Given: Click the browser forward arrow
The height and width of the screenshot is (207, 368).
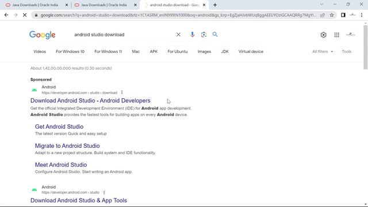Looking at the screenshot, I should click(x=16, y=15).
